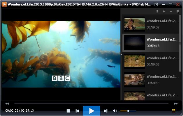Viewport: 183px width, 116px height.
Task: Click the duration text 00:59:06
Action: tap(153, 64)
